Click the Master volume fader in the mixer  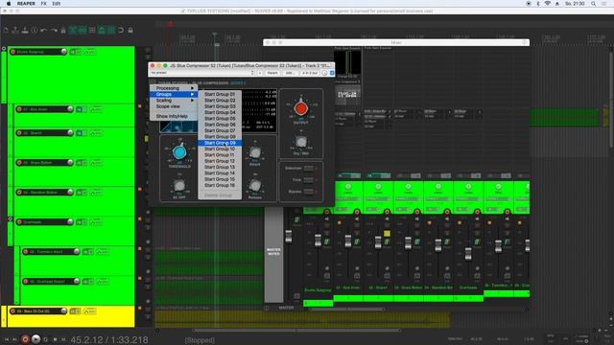coord(289,236)
